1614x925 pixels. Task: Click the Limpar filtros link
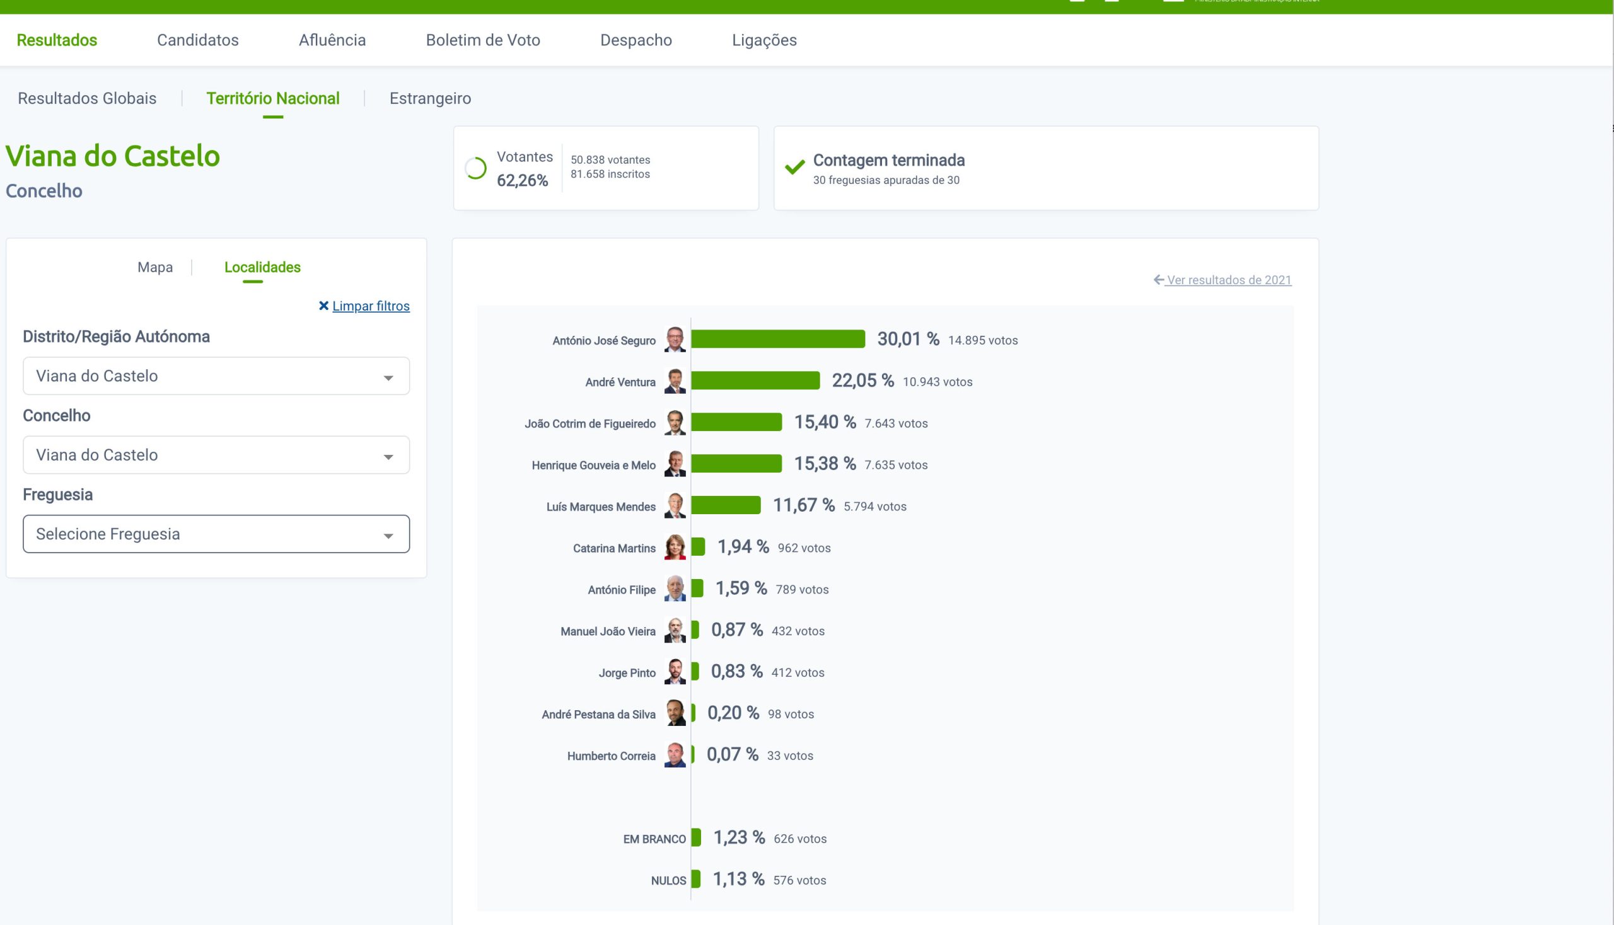click(x=371, y=306)
